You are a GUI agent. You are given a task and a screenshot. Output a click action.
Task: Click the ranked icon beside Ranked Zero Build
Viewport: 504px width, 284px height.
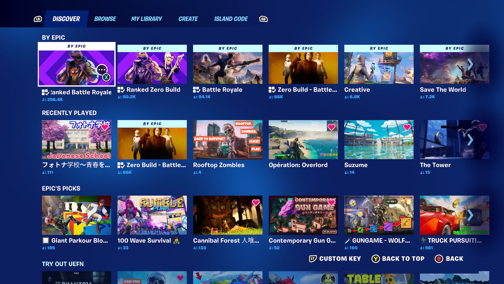click(121, 90)
